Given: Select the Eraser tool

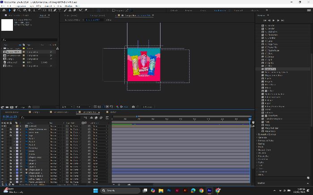Looking at the screenshot, I should [75, 10].
